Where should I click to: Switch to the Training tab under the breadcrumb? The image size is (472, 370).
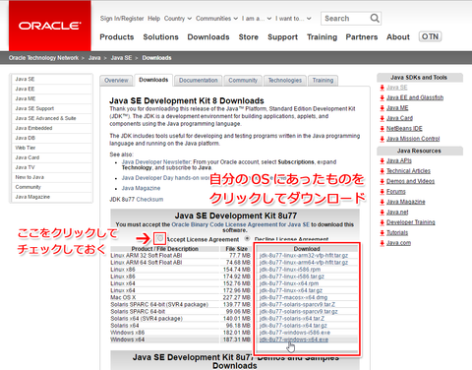click(323, 81)
